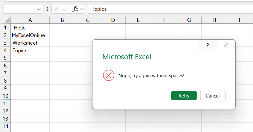
Task: Select row 4 header
Action: click(x=5, y=50)
